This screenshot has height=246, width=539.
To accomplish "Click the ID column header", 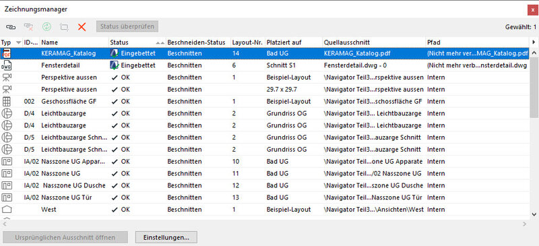I will tap(30, 42).
